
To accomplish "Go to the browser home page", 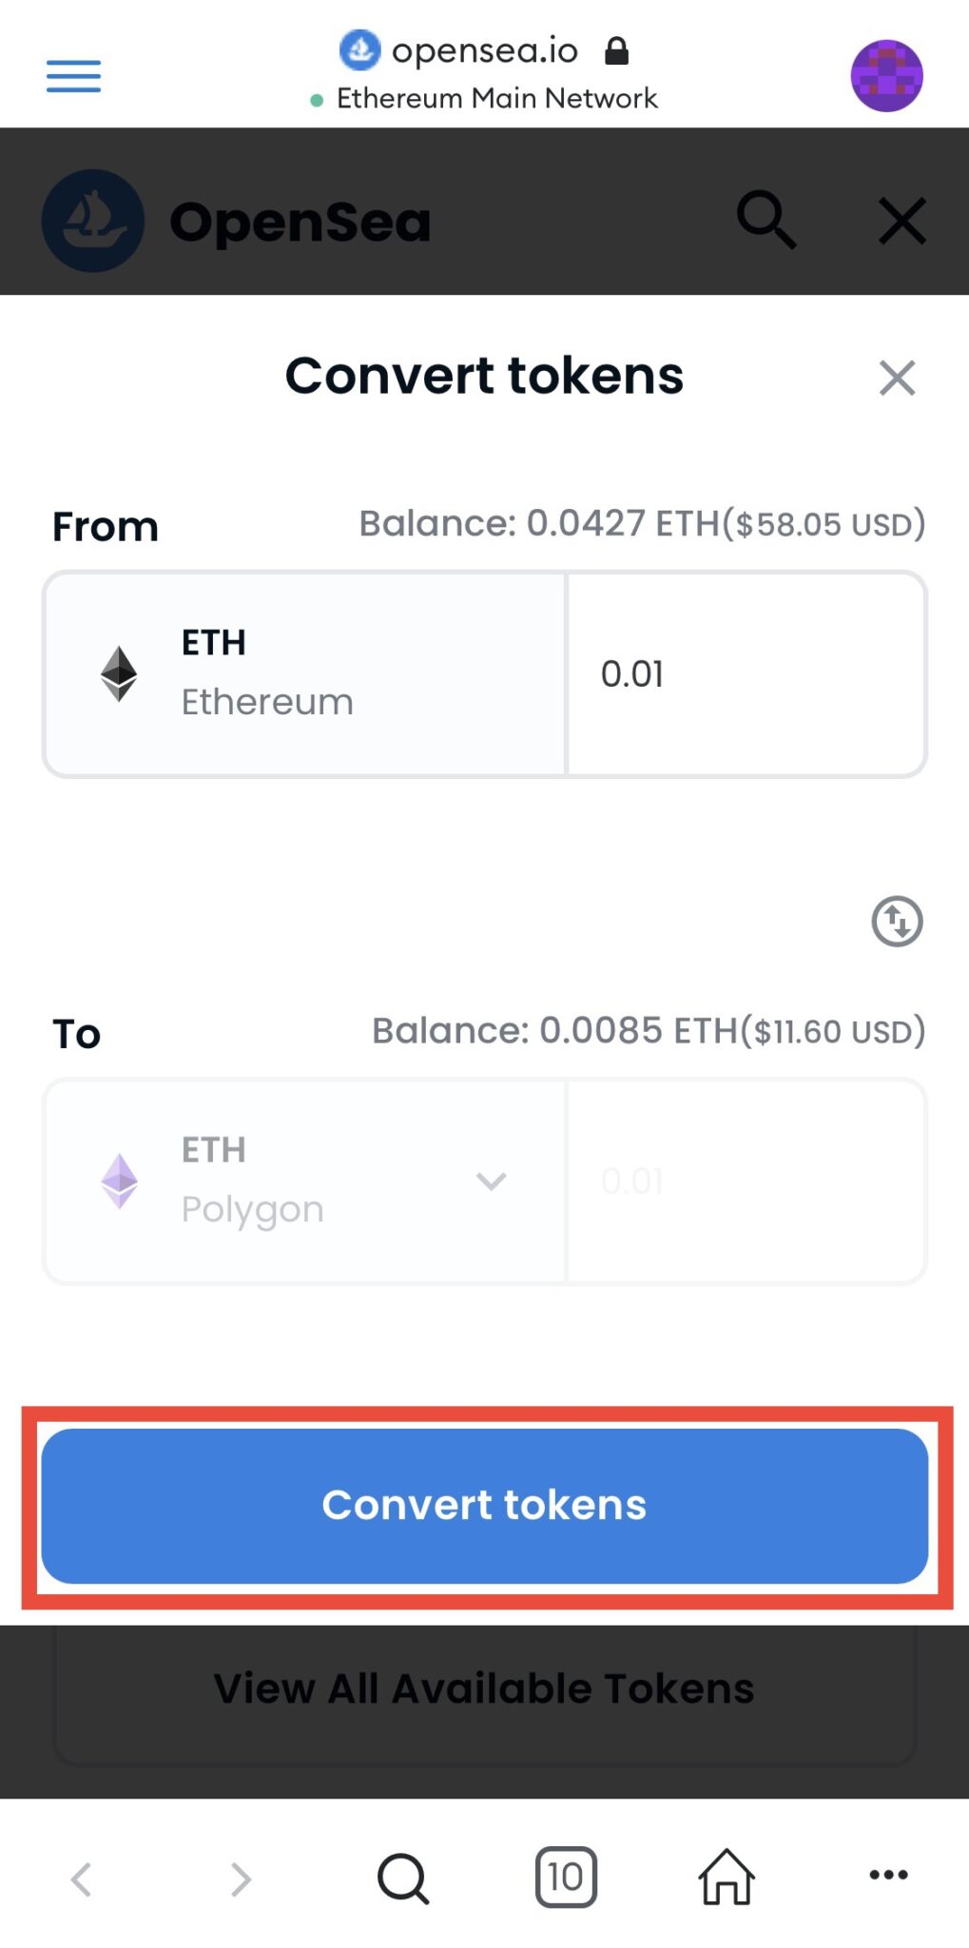I will click(x=727, y=1878).
